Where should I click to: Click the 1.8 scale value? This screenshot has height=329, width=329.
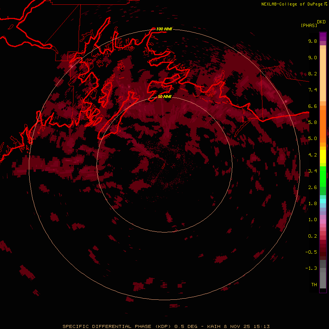click(x=313, y=204)
